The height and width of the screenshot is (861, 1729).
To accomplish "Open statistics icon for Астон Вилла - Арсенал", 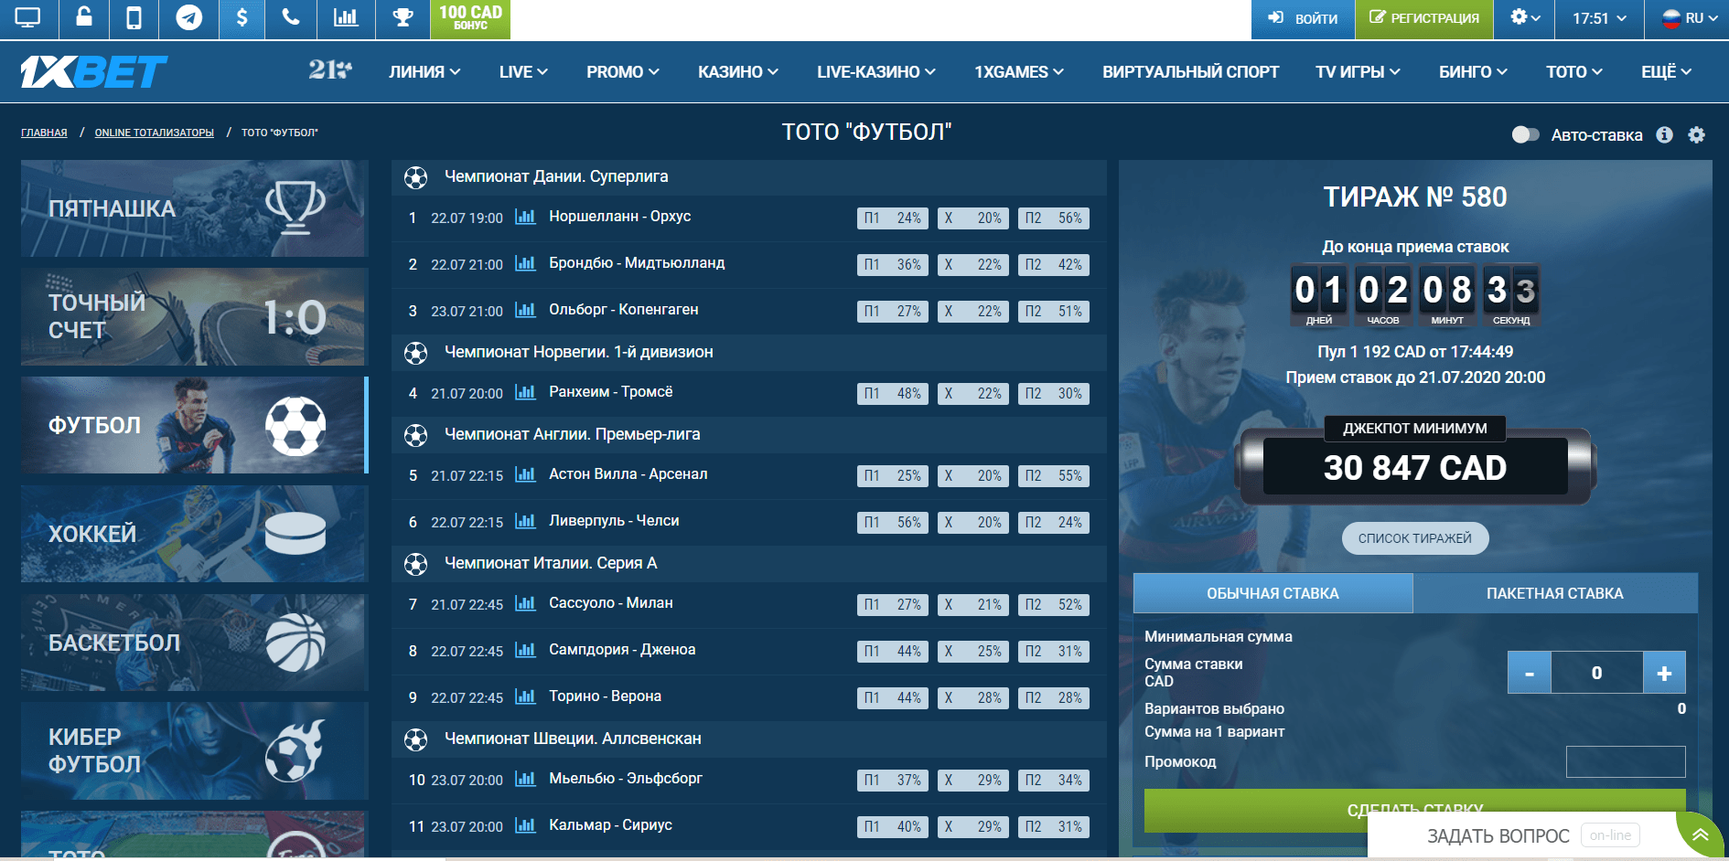I will pos(525,474).
